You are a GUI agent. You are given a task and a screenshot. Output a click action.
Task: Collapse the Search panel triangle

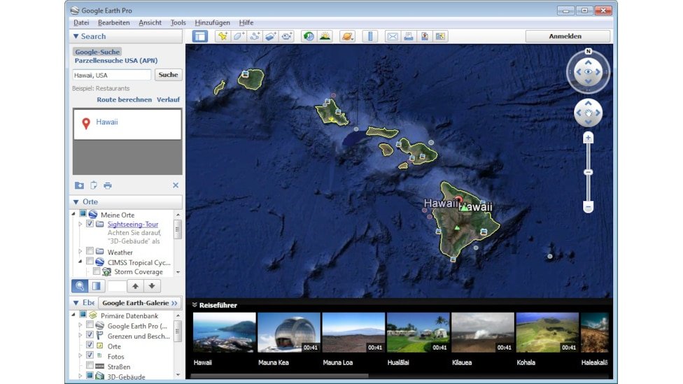[76, 36]
